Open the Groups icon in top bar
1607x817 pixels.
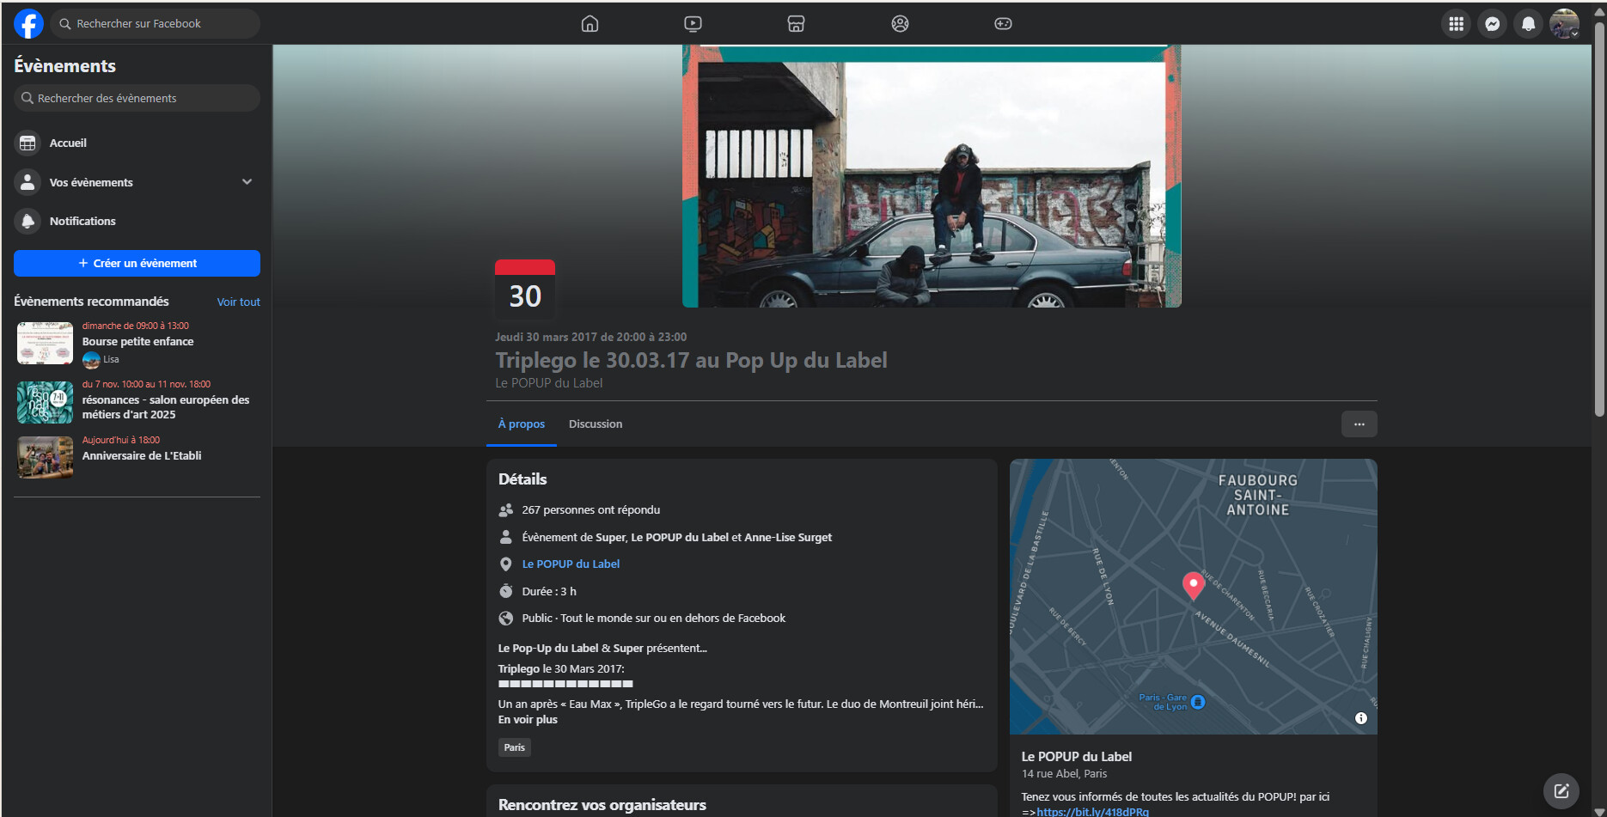pyautogui.click(x=900, y=24)
